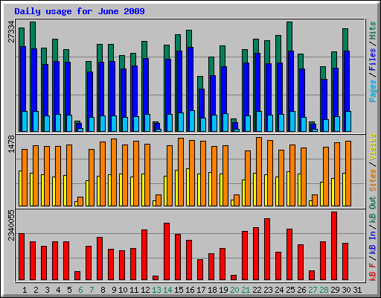Click the short red kB bar for day 6
This screenshot has height=298, width=381.
pos(77,276)
